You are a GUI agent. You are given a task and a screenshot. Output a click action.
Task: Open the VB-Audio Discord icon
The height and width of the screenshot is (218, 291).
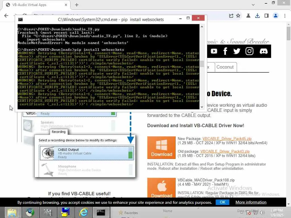pyautogui.click(x=263, y=51)
